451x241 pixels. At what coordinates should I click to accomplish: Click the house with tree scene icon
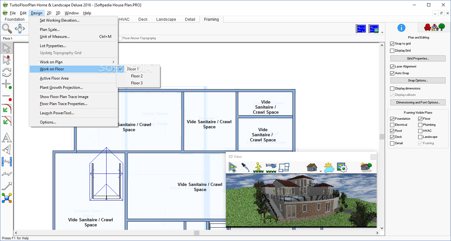click(366, 167)
